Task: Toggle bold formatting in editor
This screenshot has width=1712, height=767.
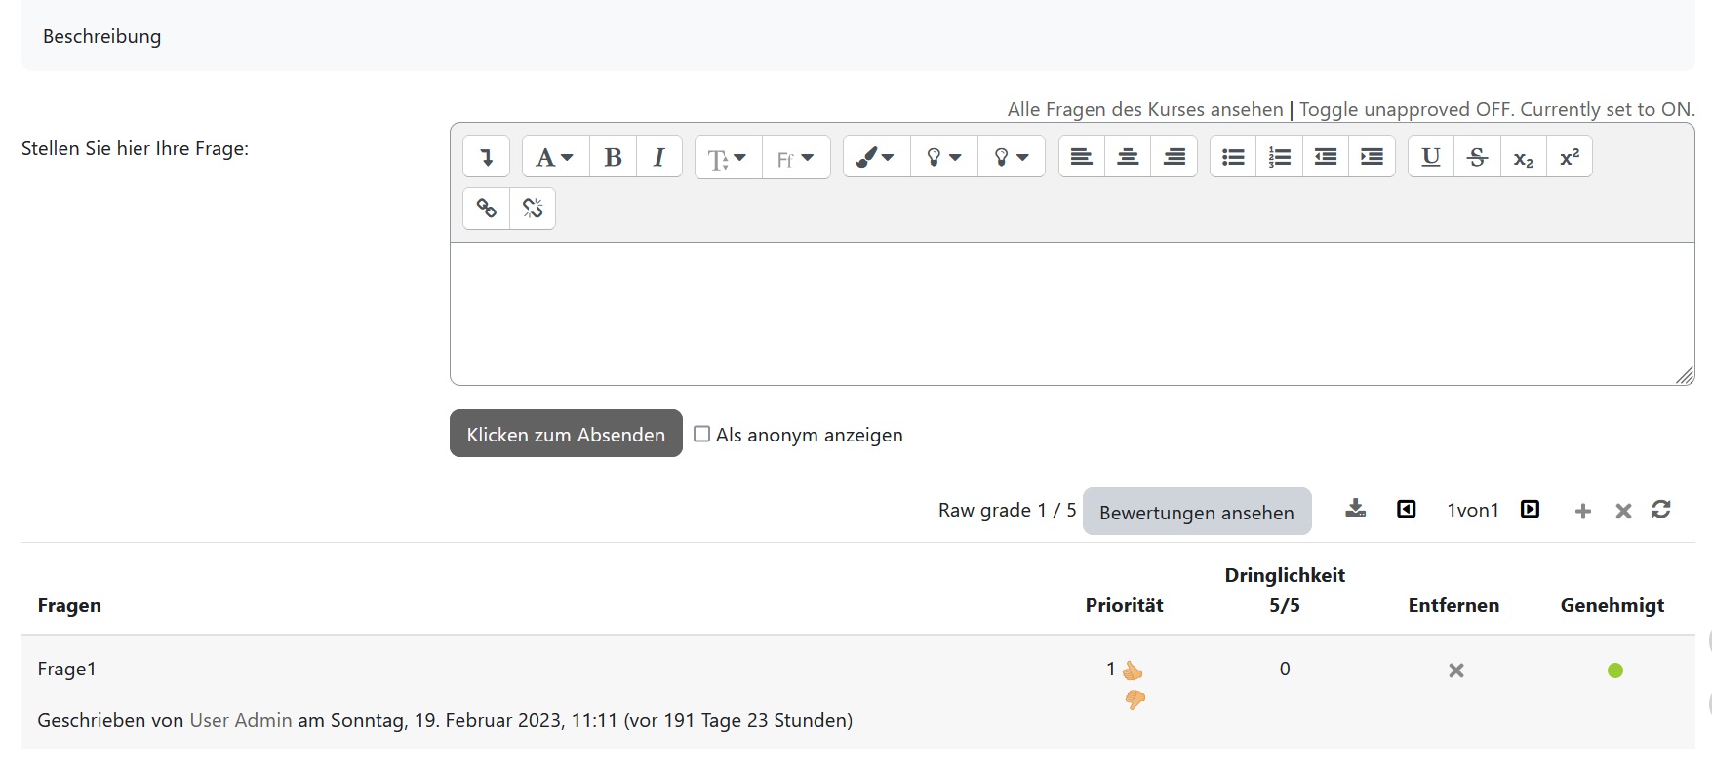Action: (x=613, y=157)
